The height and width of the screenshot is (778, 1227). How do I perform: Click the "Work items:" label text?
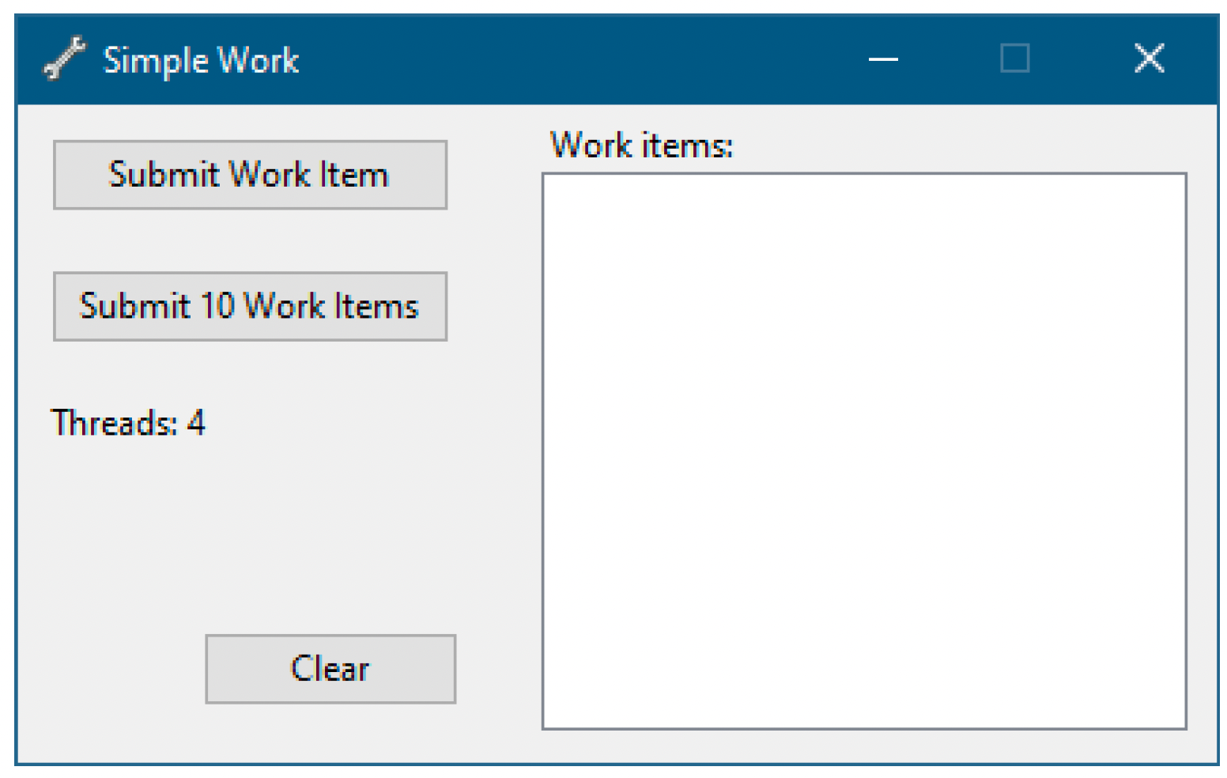click(641, 145)
